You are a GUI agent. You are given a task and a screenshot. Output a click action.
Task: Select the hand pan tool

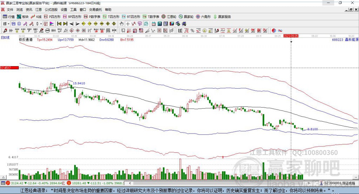(x=122, y=24)
